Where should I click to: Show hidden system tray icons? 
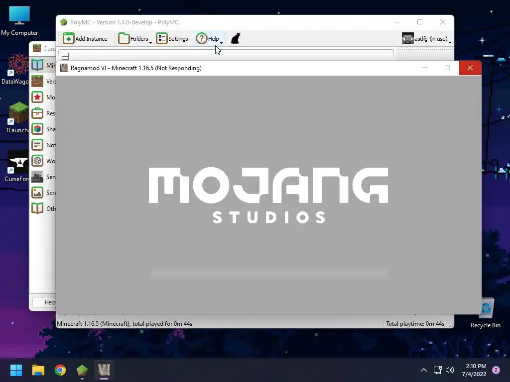click(424, 370)
